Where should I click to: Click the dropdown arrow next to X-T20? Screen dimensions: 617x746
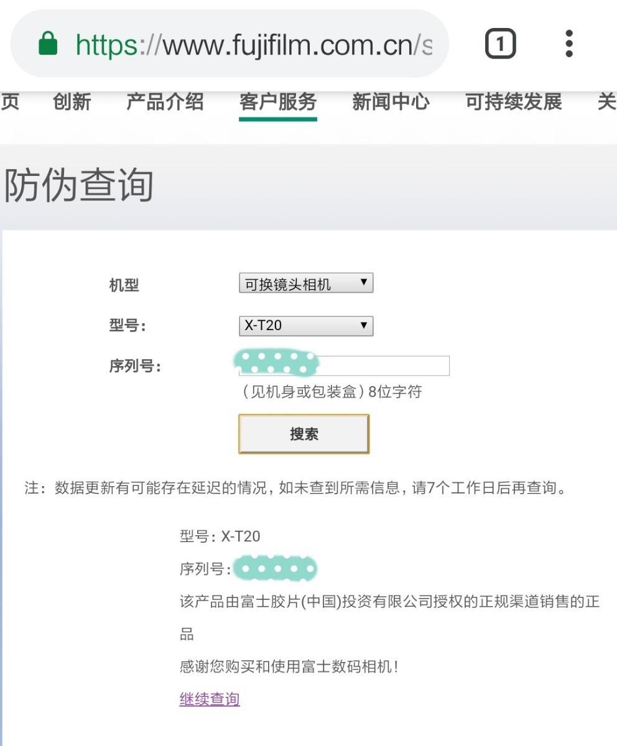click(x=363, y=325)
